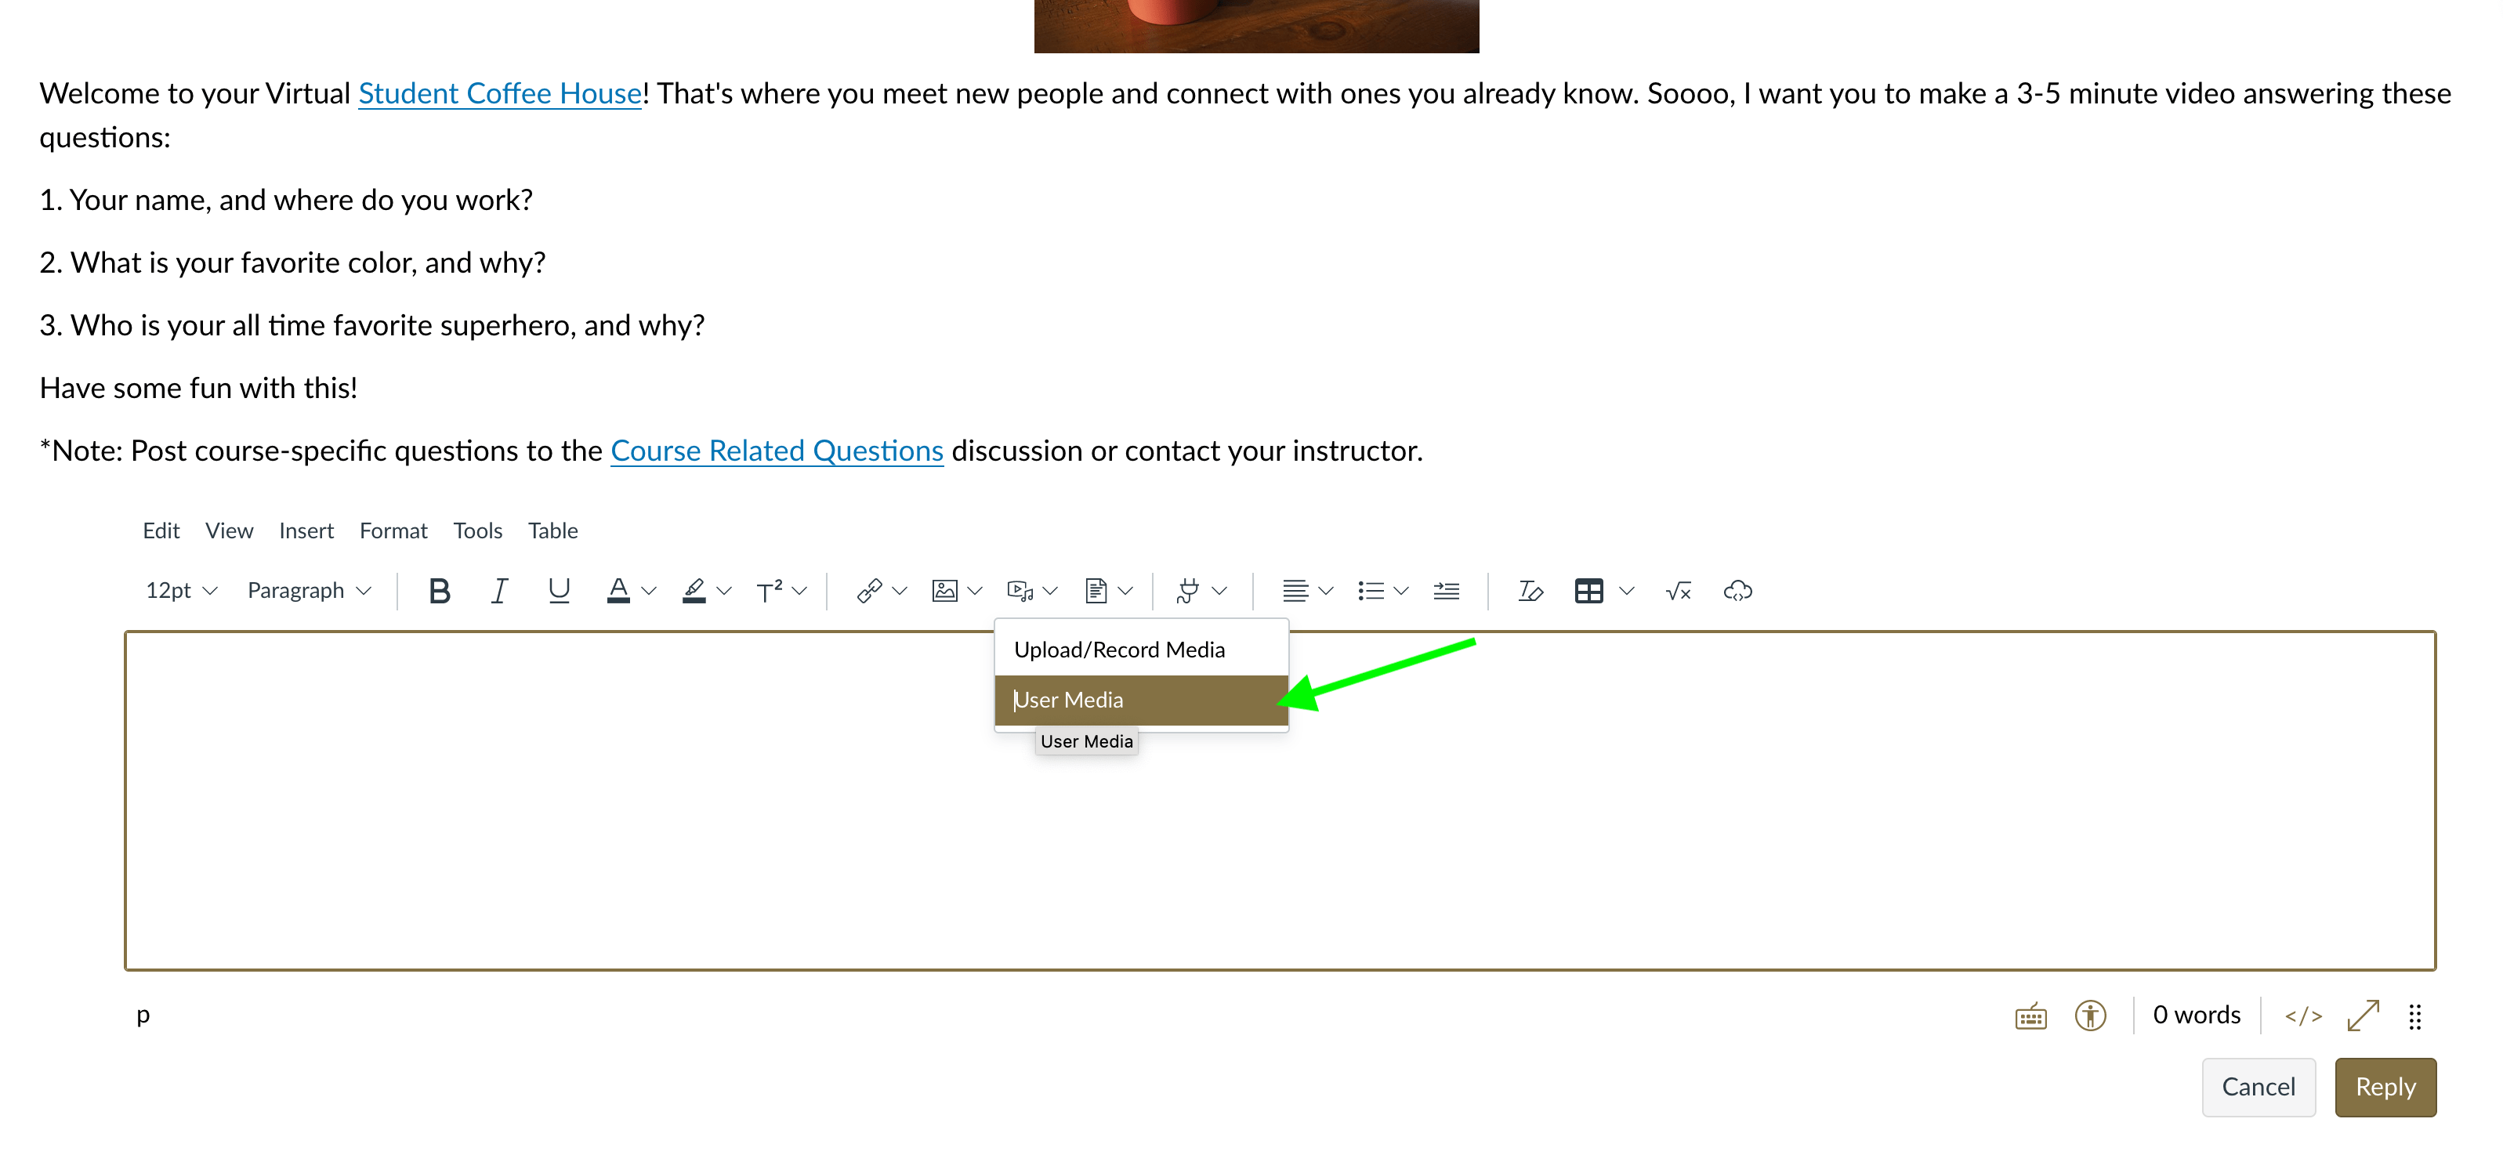Open the math equation editor
Screen dimensions: 2503x1155
coord(1678,589)
